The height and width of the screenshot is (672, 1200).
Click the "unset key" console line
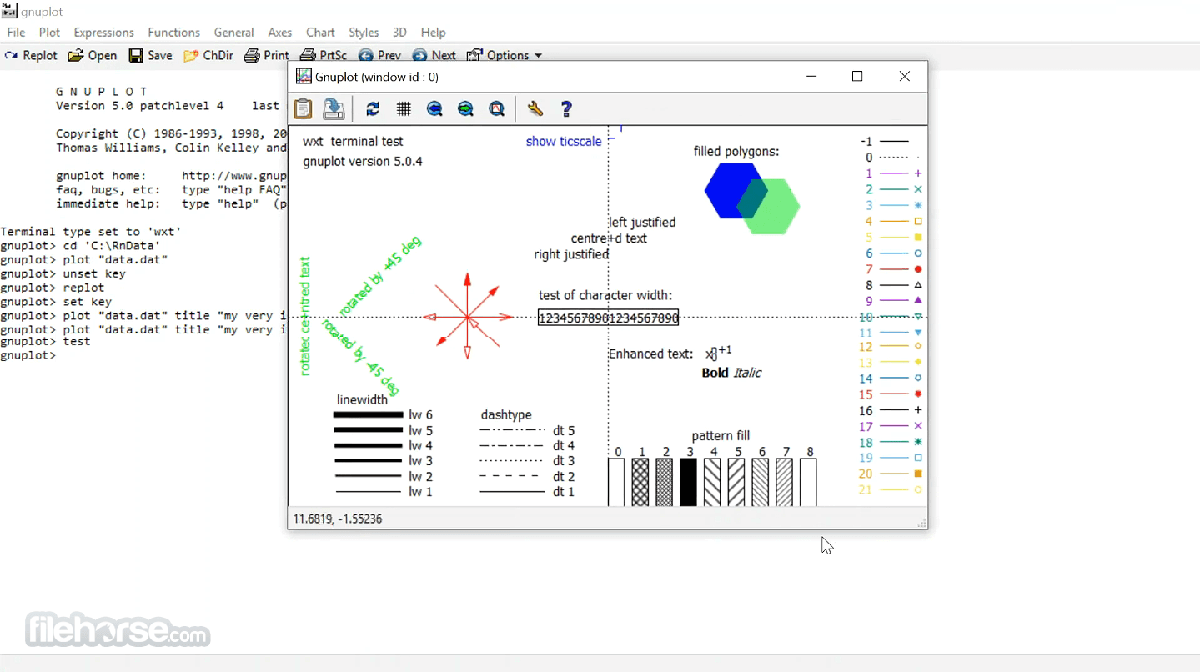click(63, 274)
